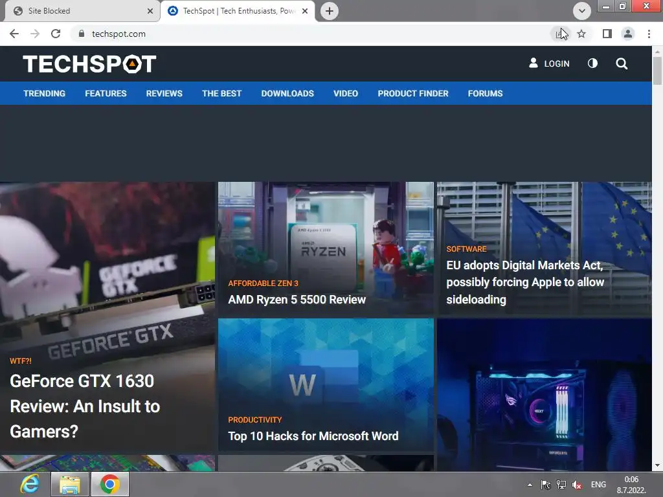Open the Action Center flag icon
Screen dimensions: 663x497
(546, 485)
